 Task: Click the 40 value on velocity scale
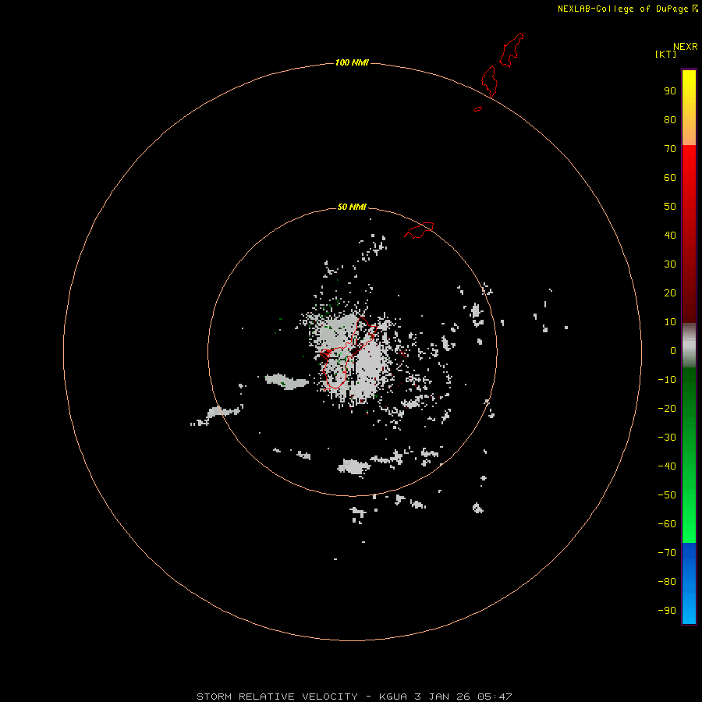coord(670,236)
